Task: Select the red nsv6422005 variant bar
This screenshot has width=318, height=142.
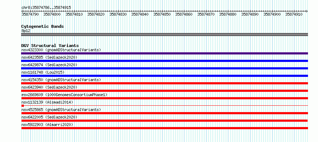Action: (164, 121)
